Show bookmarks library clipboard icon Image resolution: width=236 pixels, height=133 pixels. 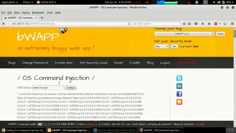(190, 24)
